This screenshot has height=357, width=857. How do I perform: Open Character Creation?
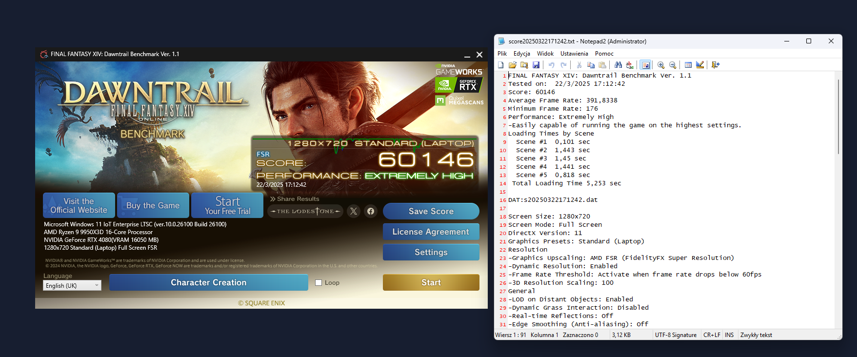[x=208, y=282]
